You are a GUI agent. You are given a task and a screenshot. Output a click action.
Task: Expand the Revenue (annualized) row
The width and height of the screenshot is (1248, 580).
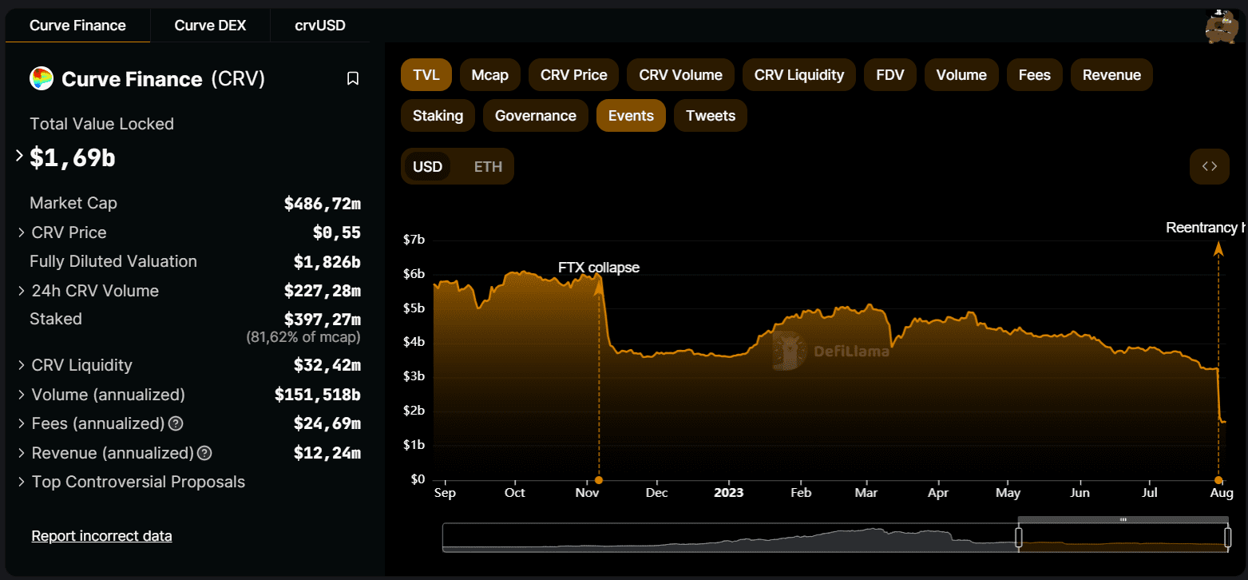pos(21,453)
